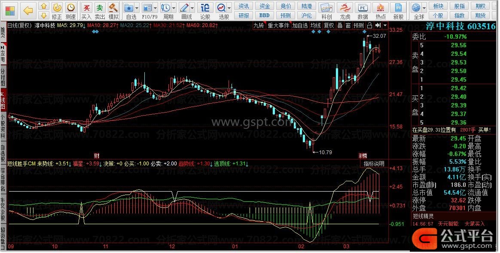The width and height of the screenshot is (500, 253).
Task: Open the 个股资料 side tab
Action: [3, 127]
